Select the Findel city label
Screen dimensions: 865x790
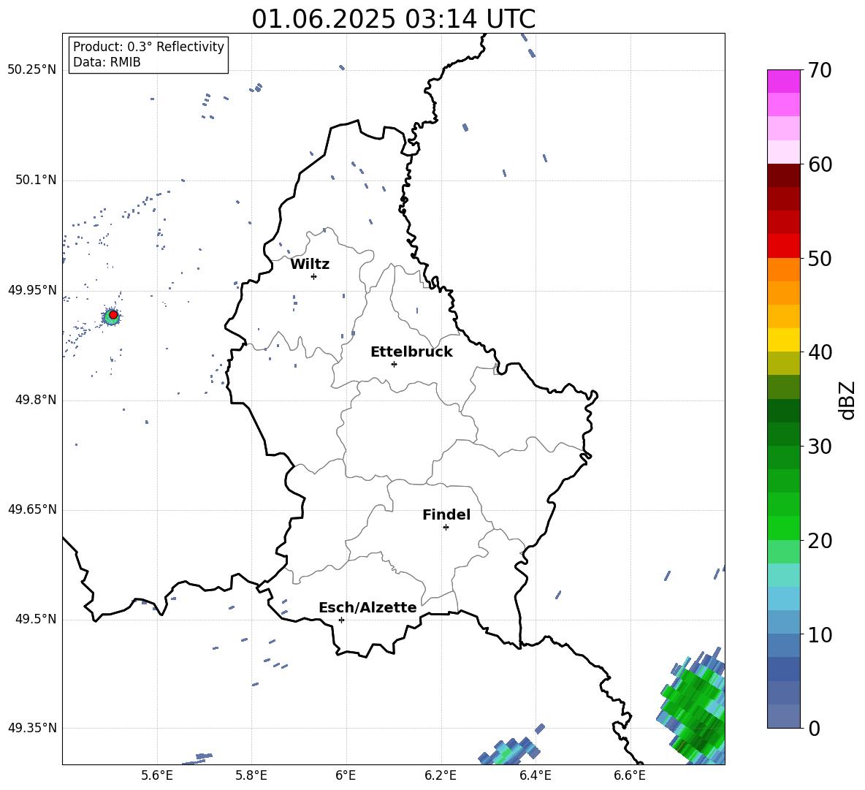pyautogui.click(x=446, y=514)
